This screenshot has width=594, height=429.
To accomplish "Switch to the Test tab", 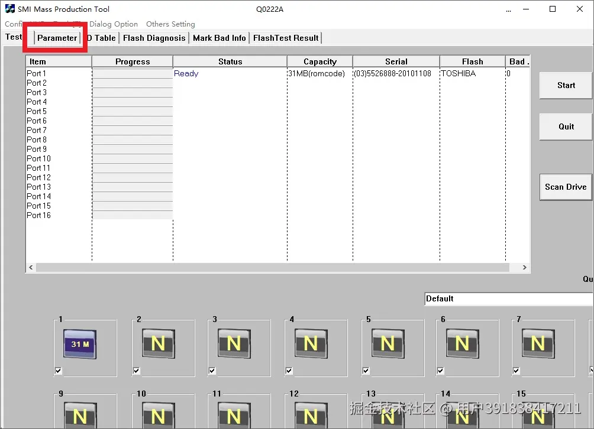I will pos(14,37).
